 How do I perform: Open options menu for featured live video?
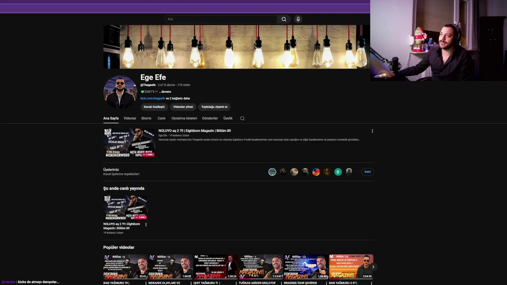point(372,131)
